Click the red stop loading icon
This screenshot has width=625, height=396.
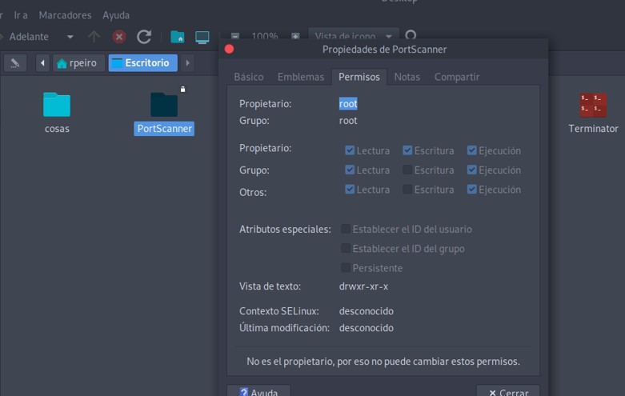tap(118, 37)
